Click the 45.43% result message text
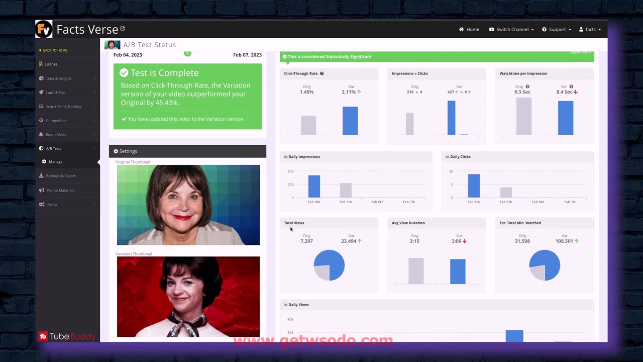The image size is (643, 362). [x=185, y=94]
